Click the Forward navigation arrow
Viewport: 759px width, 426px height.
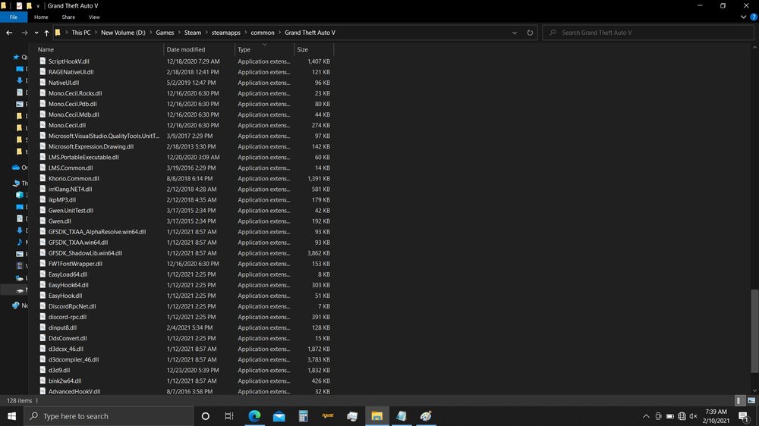coord(24,33)
